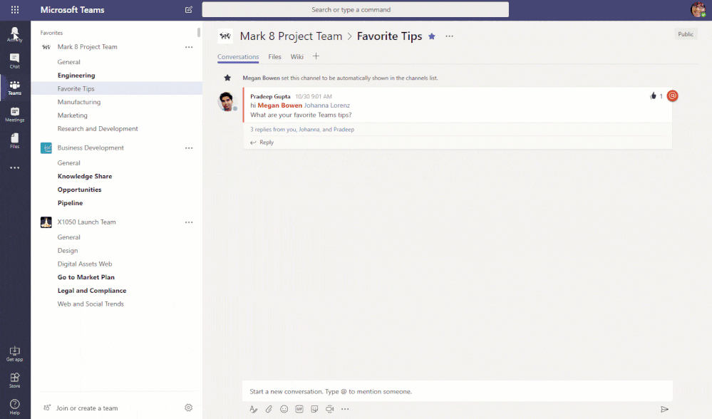Click the Mark 8 Project Team breadcrumb
Screen dimensions: 712x419
point(291,36)
